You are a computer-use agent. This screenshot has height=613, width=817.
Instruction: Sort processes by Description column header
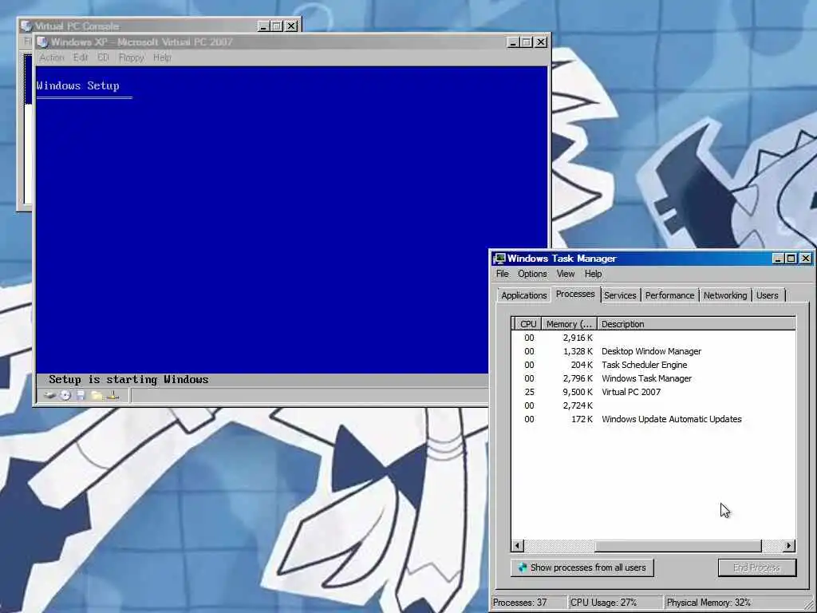(x=696, y=324)
